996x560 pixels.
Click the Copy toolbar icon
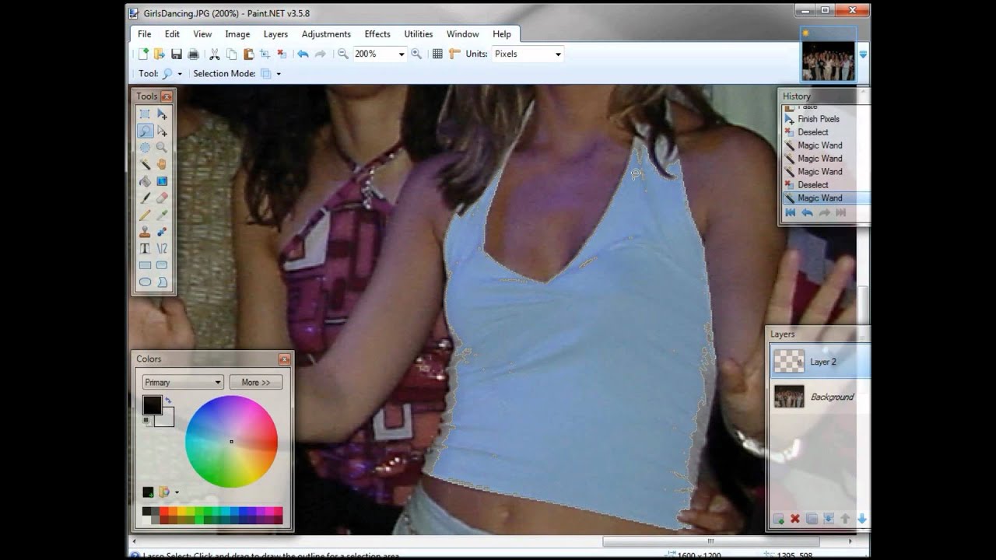(x=232, y=54)
